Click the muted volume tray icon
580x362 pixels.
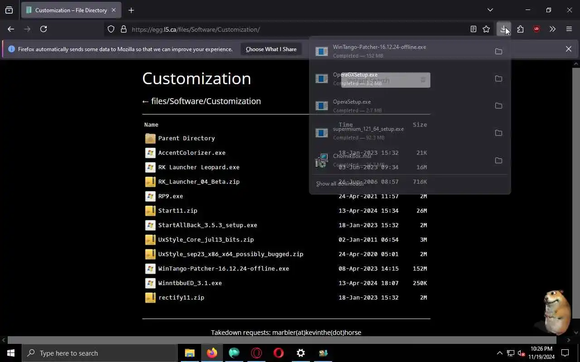pos(522,353)
